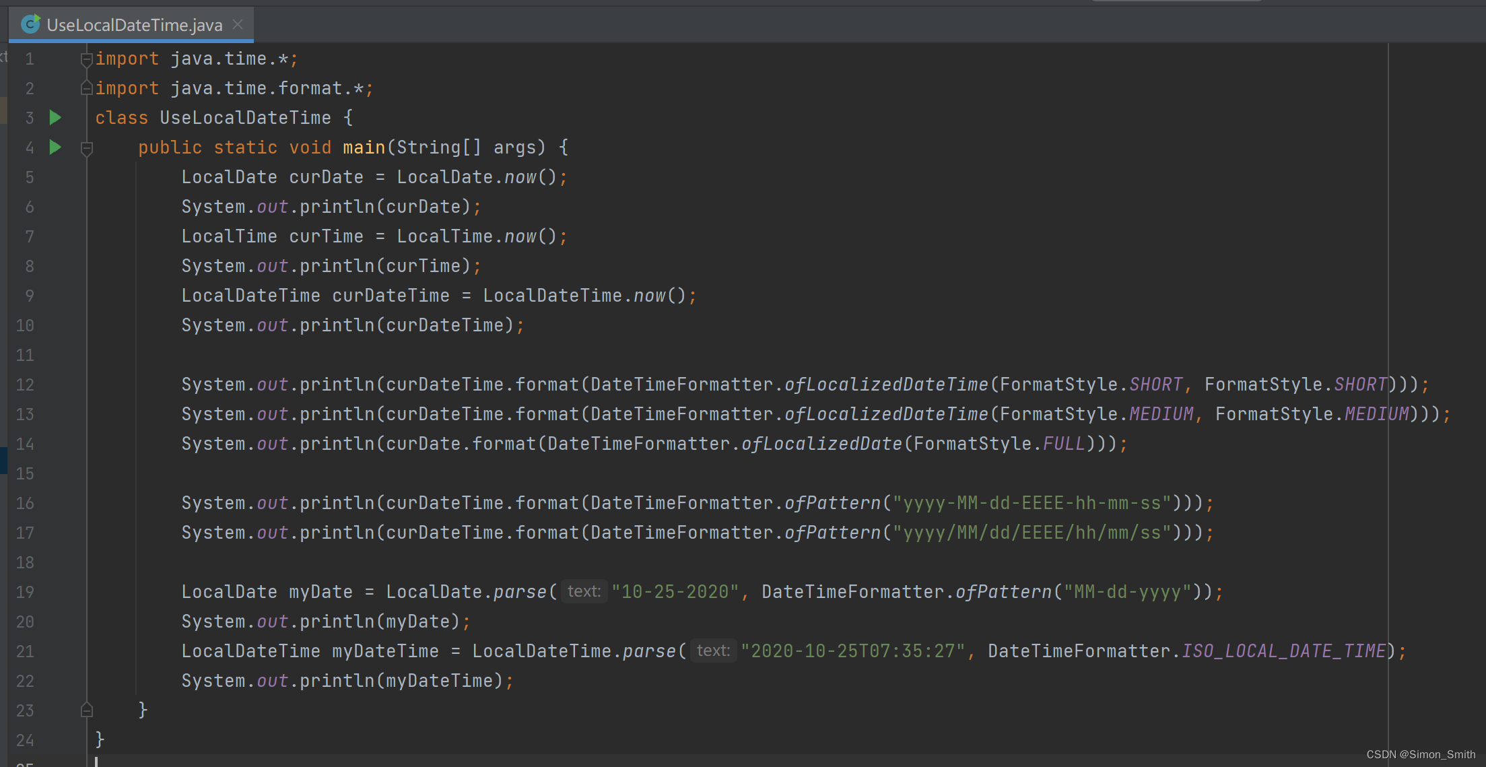Click the "yyyy/MM/dd/EEEE/hh/mm/ss" pattern string

tap(1032, 533)
